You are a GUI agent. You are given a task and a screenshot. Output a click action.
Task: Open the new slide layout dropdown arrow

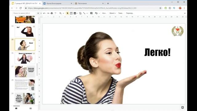click(x=41, y=13)
